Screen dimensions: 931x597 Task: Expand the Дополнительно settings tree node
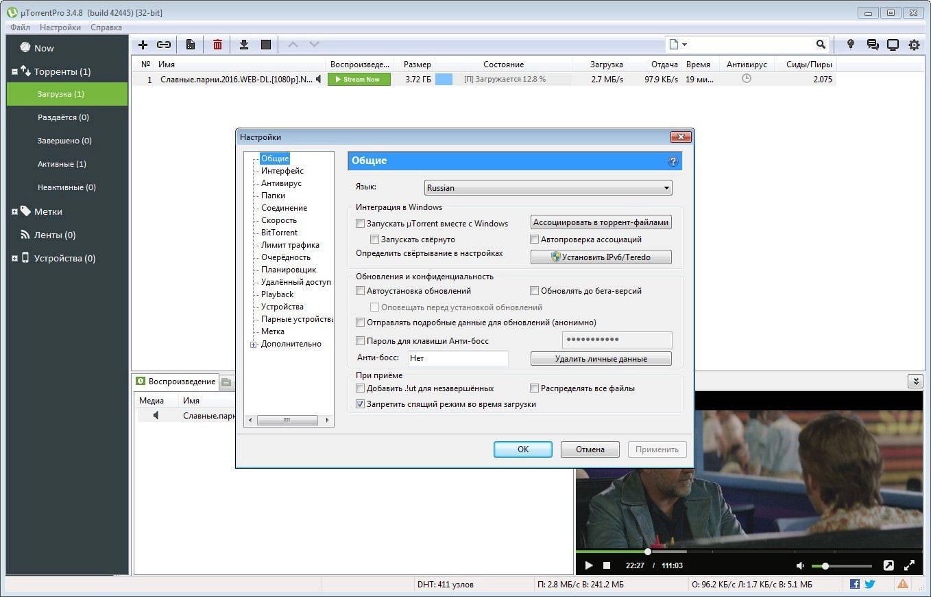point(253,344)
